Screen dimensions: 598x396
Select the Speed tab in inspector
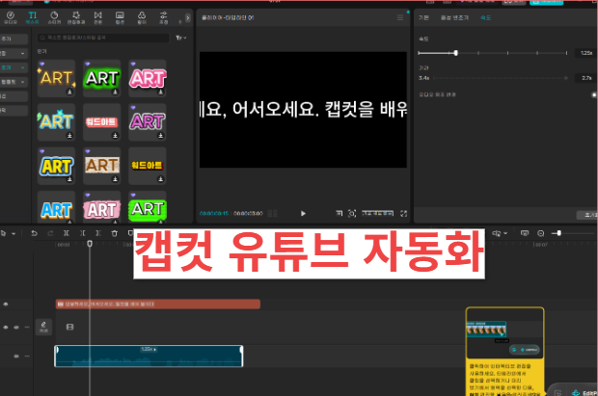(x=485, y=17)
